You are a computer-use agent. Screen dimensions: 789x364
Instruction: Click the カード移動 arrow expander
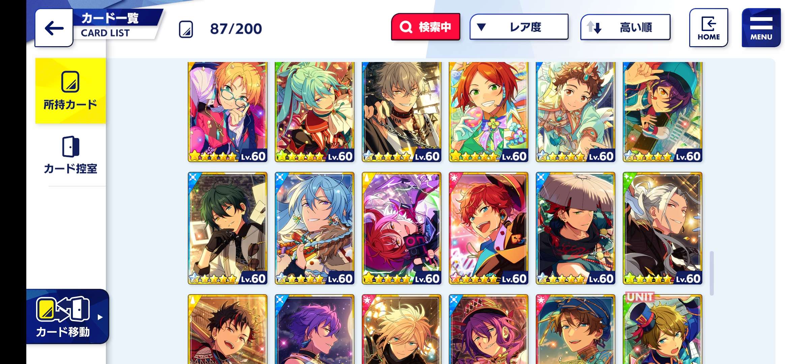(100, 317)
